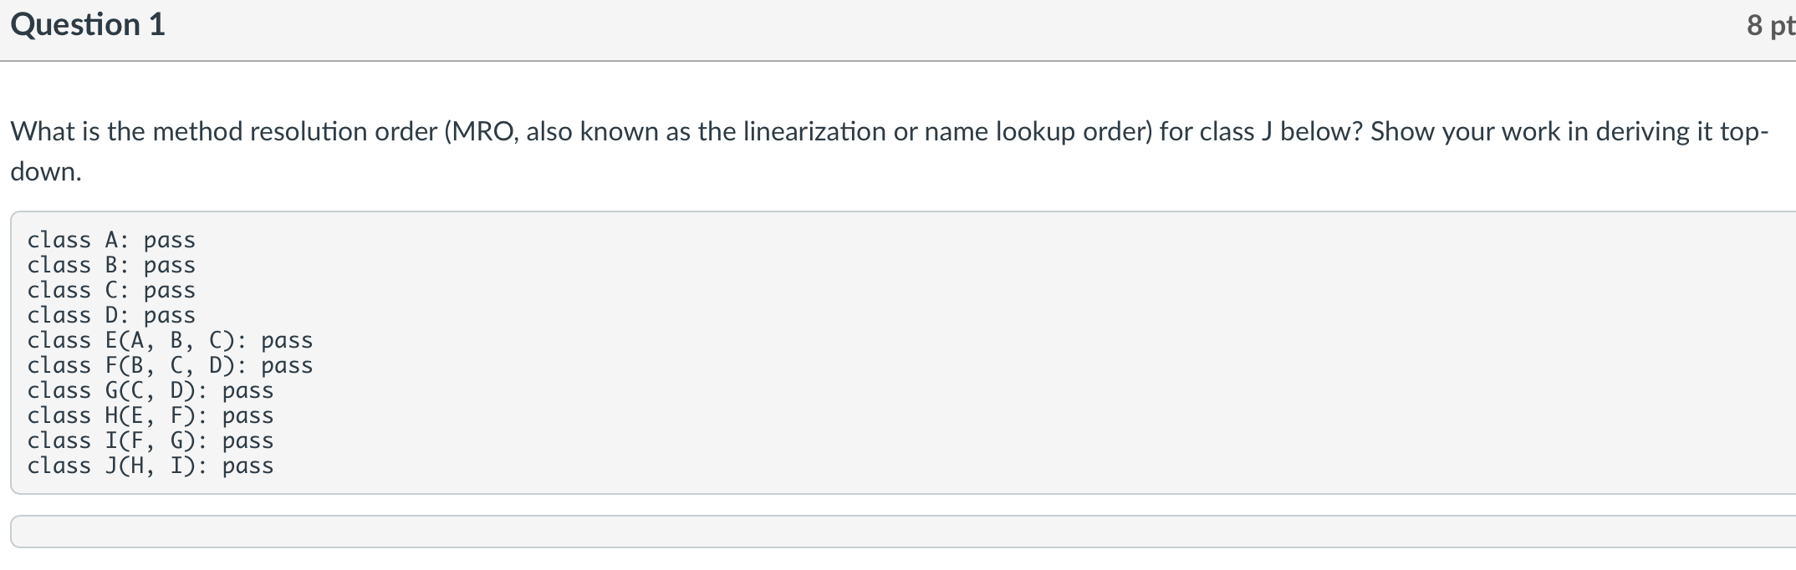Click the line 'class E(A, B, C): pass'
Screen dimensions: 1796x570
pos(170,340)
